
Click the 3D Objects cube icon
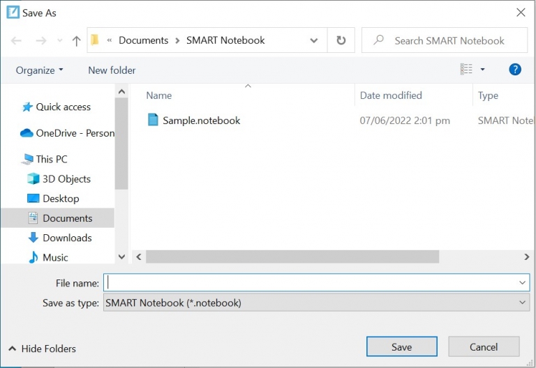tap(33, 178)
